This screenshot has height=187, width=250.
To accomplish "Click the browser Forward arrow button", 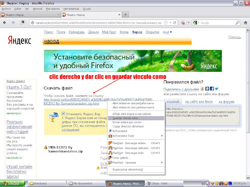I will (x=13, y=22).
